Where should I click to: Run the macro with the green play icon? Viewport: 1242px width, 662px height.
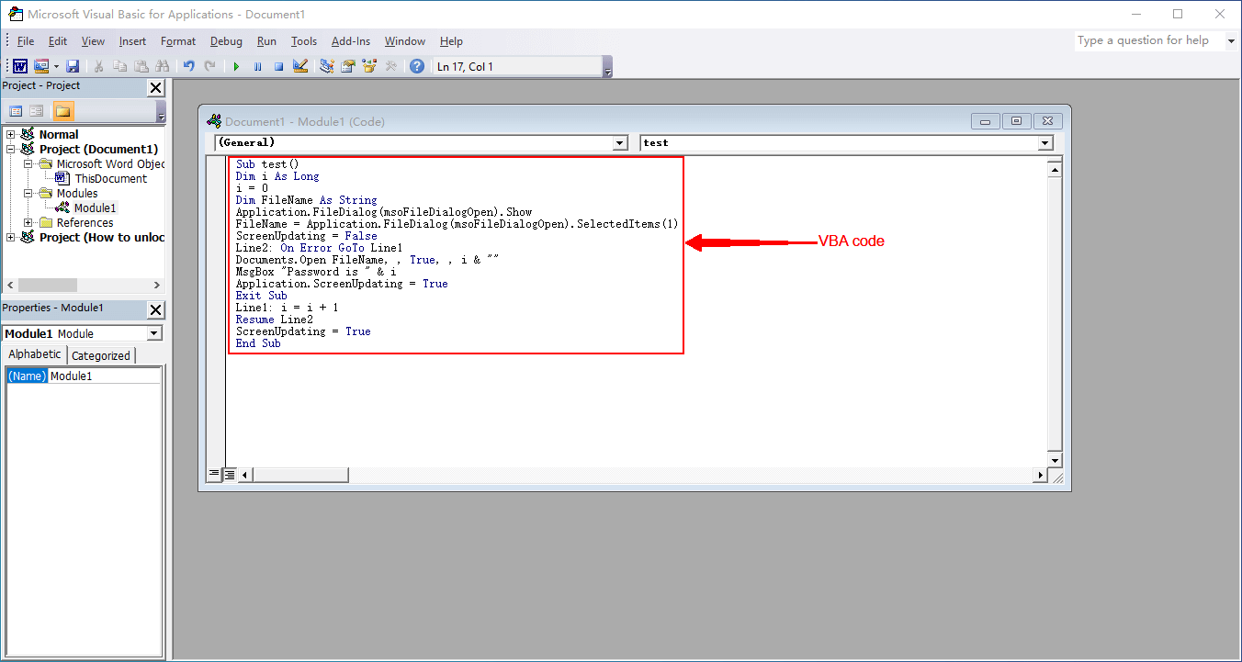click(236, 66)
